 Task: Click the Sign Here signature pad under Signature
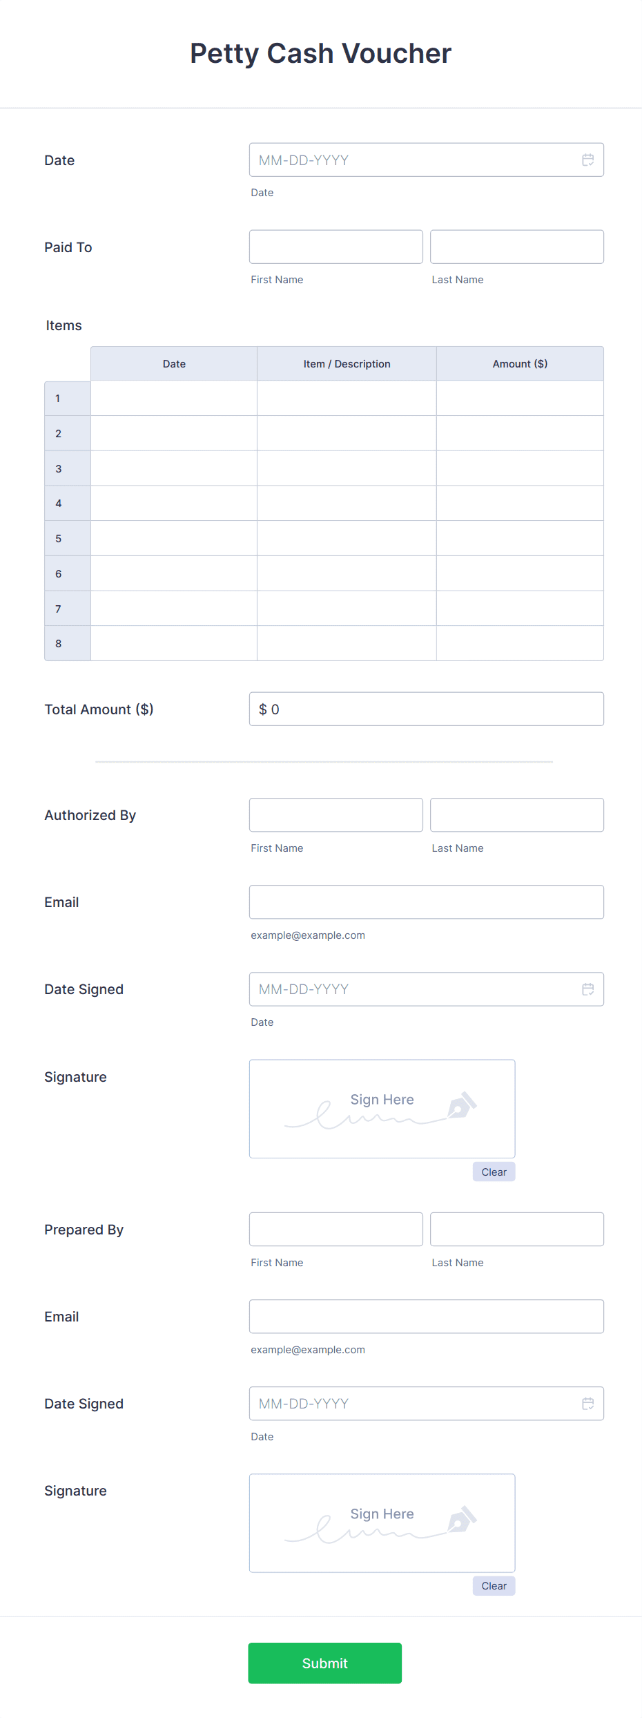tap(382, 1109)
